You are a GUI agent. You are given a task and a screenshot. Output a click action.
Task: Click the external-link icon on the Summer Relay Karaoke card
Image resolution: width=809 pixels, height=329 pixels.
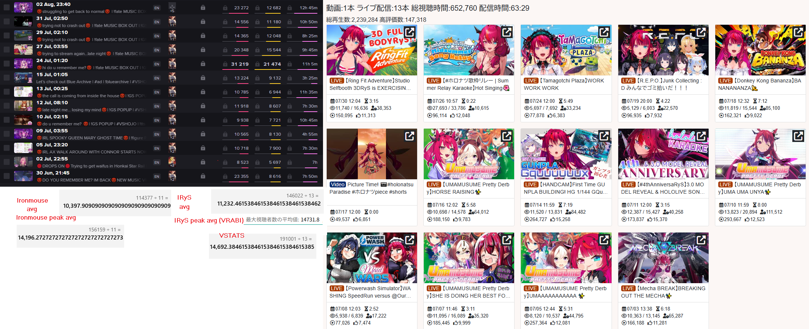[507, 33]
